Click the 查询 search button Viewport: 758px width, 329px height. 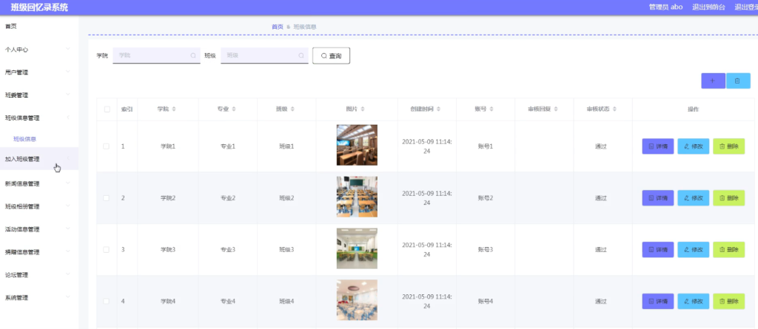tap(331, 55)
